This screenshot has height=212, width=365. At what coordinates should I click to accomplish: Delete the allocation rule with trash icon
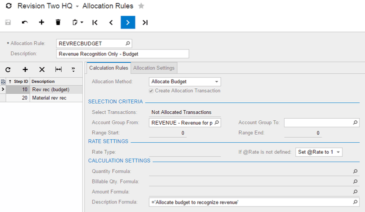coord(58,22)
